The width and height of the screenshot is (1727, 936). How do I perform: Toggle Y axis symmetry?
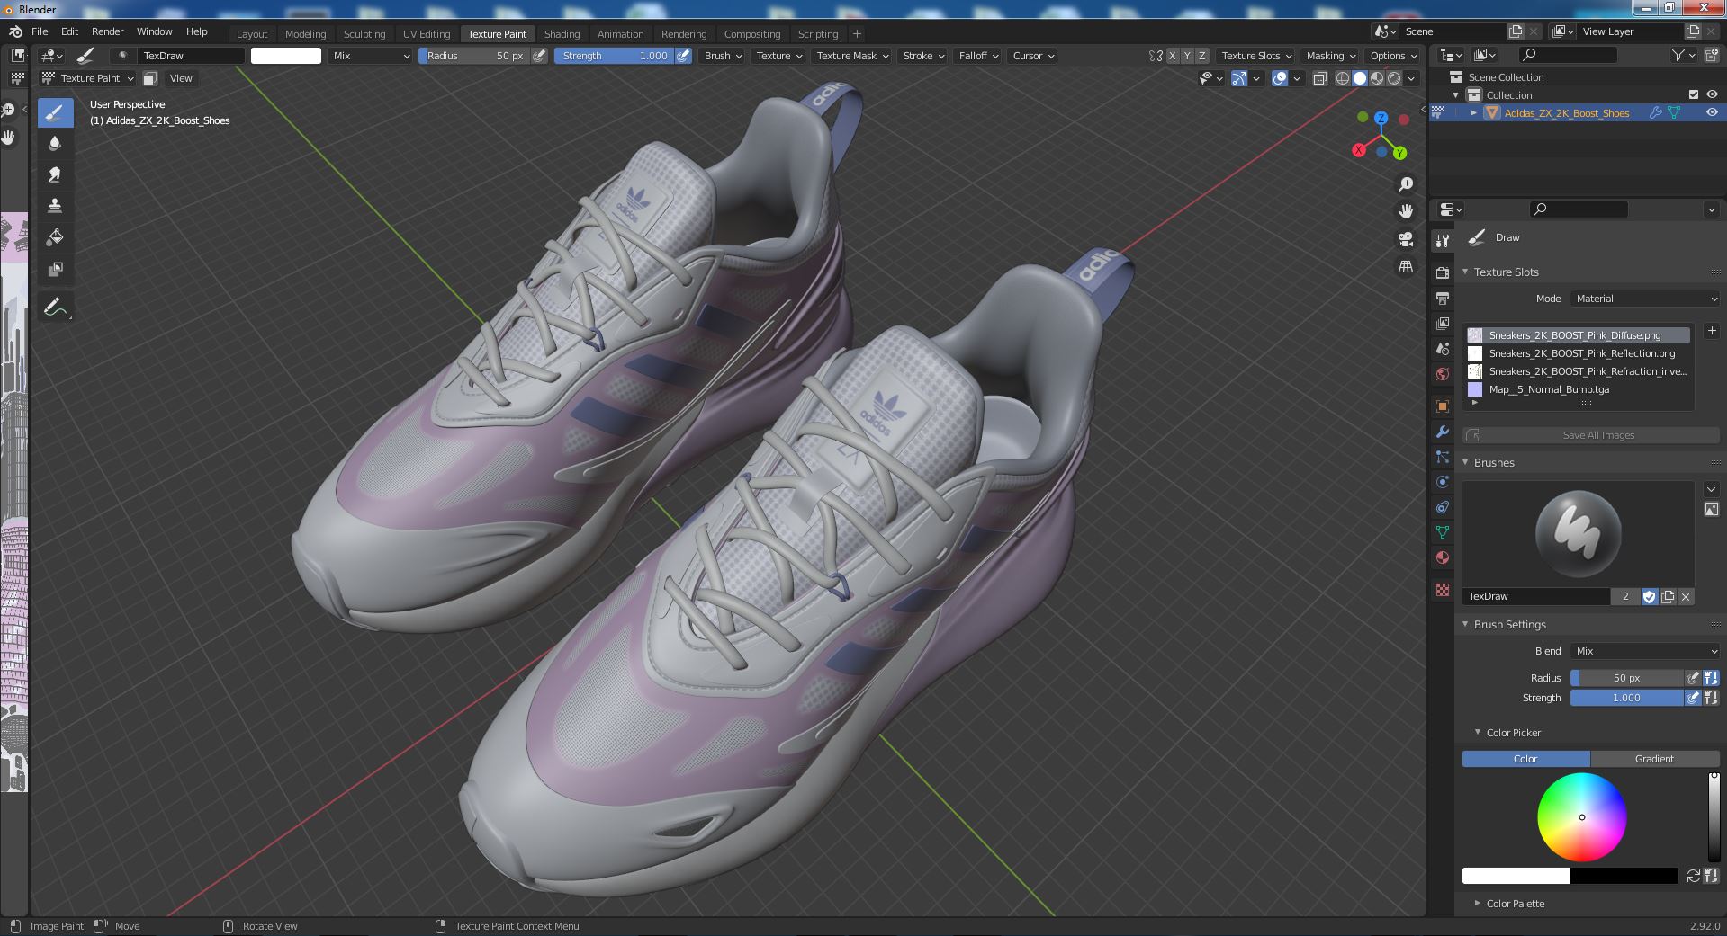click(1186, 56)
